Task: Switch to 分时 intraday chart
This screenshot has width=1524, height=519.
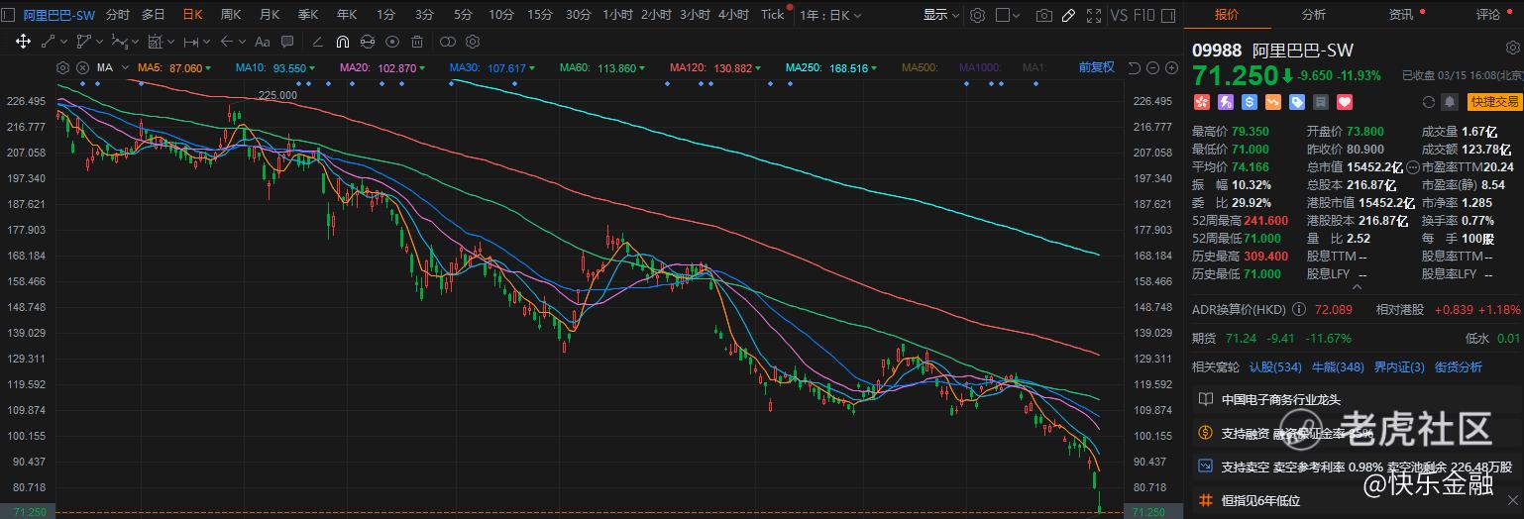Action: coord(117,15)
